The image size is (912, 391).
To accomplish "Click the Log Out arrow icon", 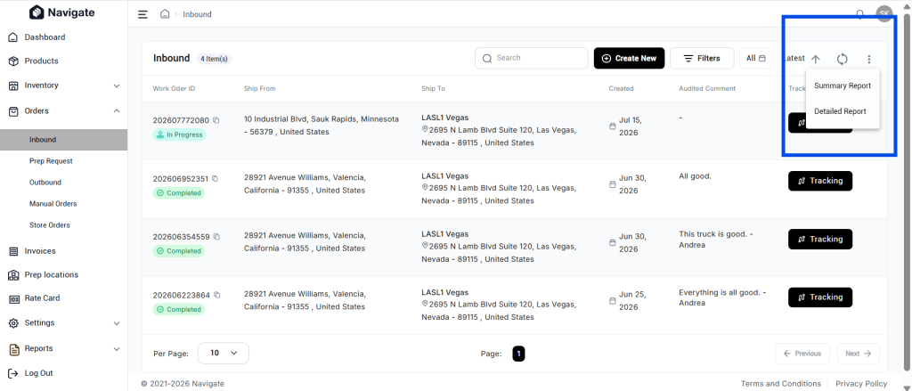I will pyautogui.click(x=13, y=373).
